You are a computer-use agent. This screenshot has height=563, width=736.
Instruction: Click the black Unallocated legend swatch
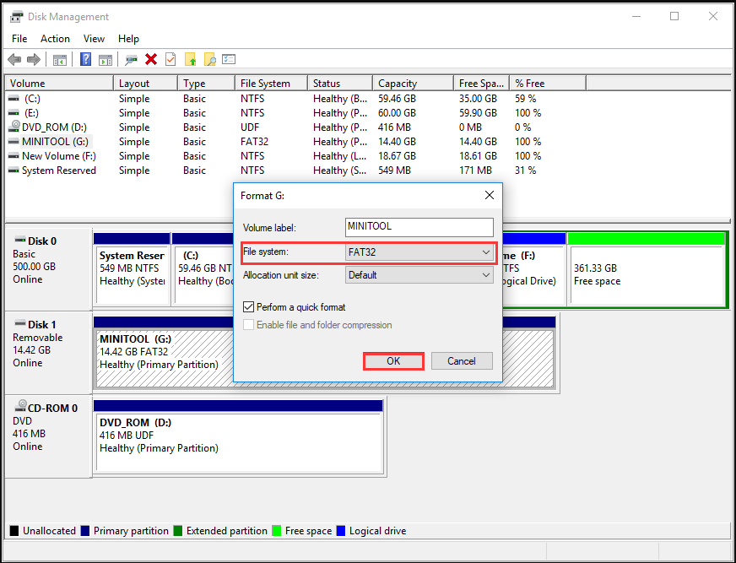(x=14, y=531)
